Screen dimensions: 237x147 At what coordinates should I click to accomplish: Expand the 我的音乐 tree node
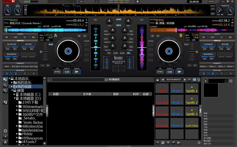12,82
